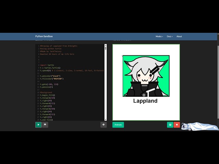Click the '#background' comment line
The width and height of the screenshot is (219, 164).
[46, 93]
